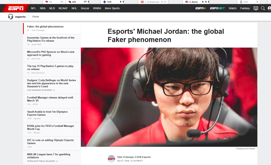This screenshot has width=271, height=165.
Task: Click the author name Tyler Erzberger, ESPN Esports
Action: click(x=134, y=157)
